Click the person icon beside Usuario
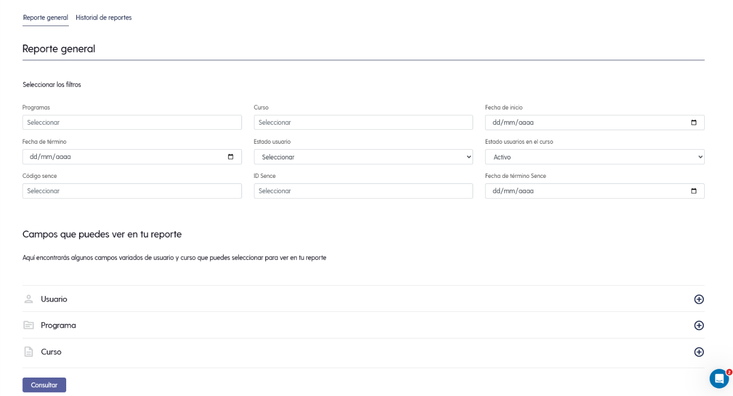The image size is (733, 396). click(x=29, y=299)
